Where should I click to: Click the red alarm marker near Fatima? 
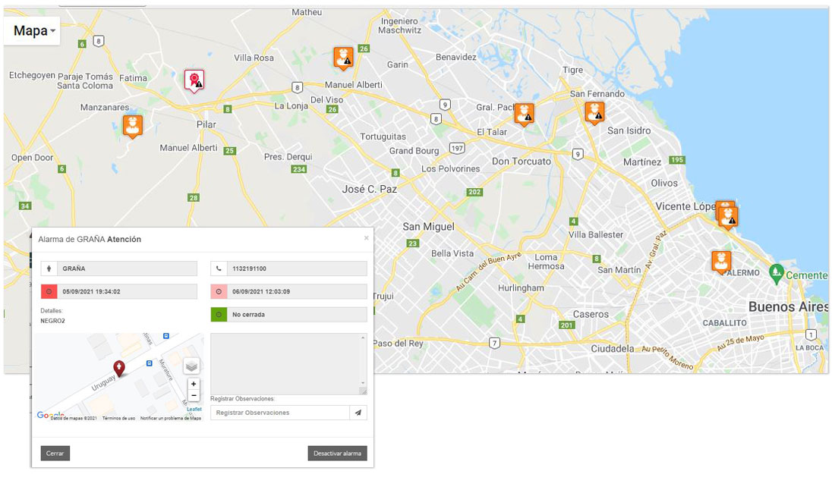pos(194,81)
